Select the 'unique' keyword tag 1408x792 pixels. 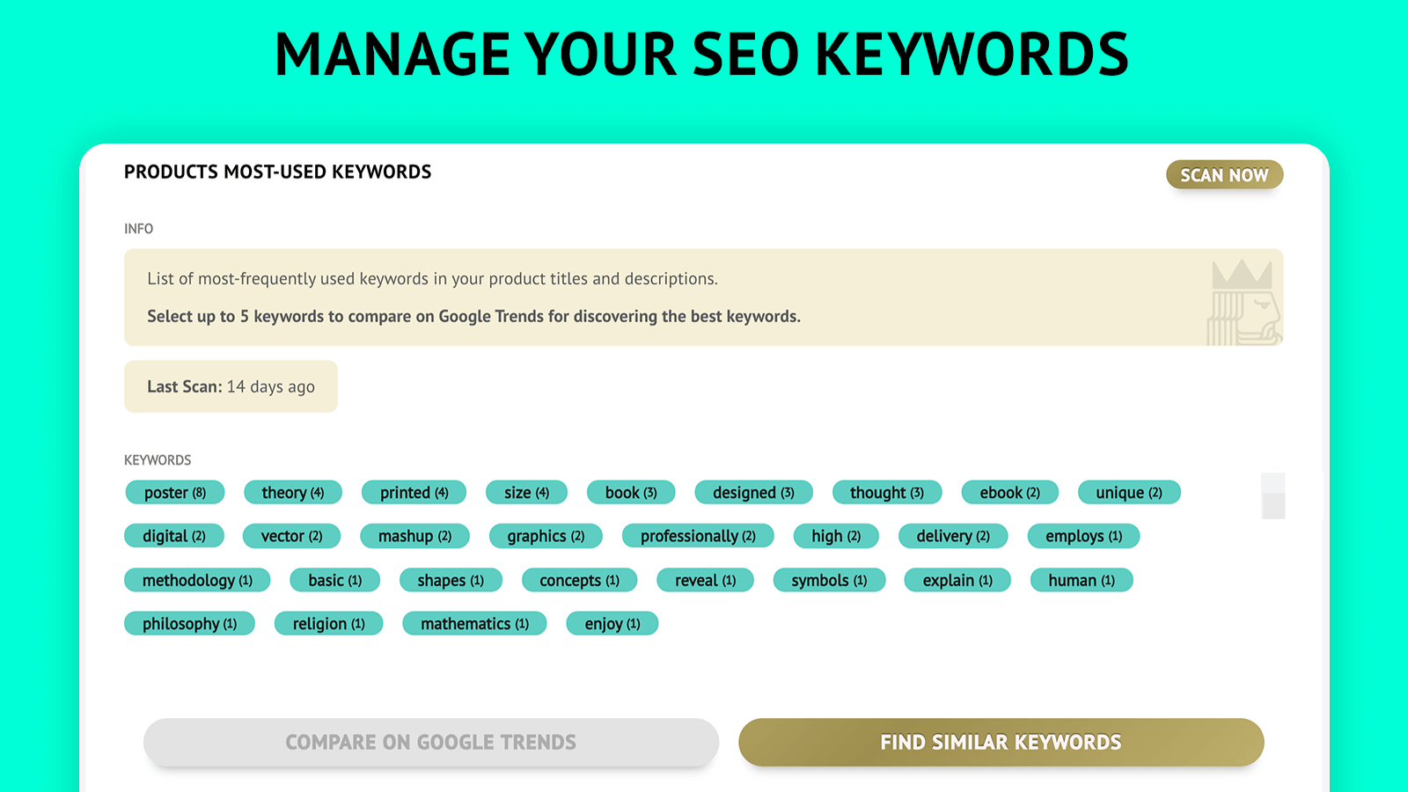1128,493
